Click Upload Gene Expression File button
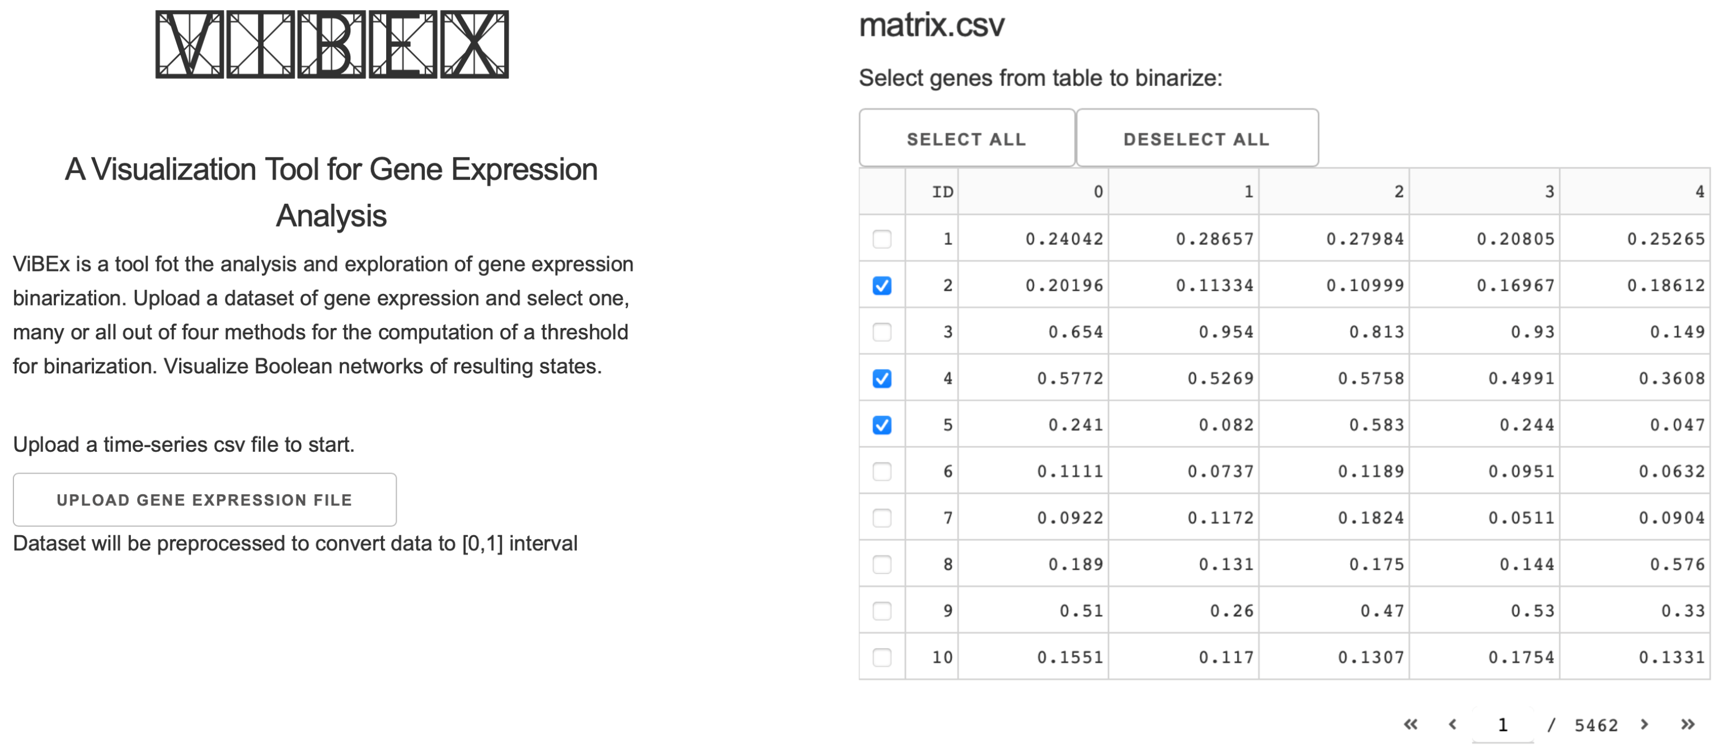 point(205,500)
